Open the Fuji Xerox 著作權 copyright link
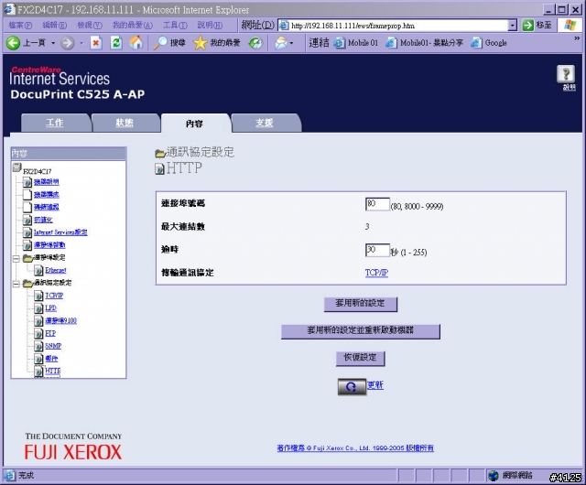 tap(355, 447)
